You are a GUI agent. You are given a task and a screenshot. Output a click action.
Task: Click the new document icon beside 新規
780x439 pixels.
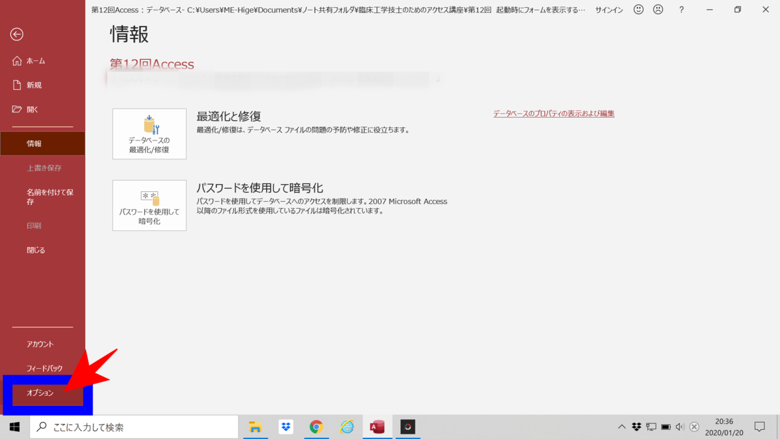pyautogui.click(x=18, y=85)
